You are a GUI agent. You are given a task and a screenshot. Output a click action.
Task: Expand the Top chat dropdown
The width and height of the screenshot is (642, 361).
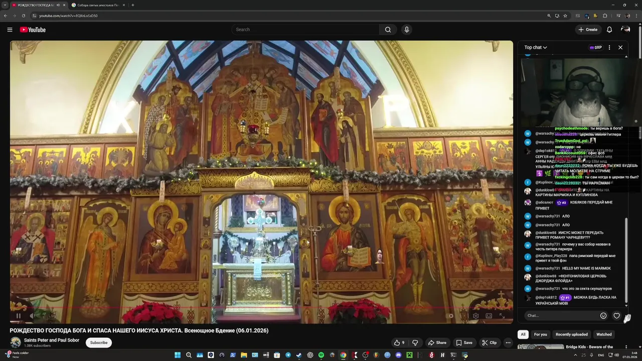click(x=536, y=48)
